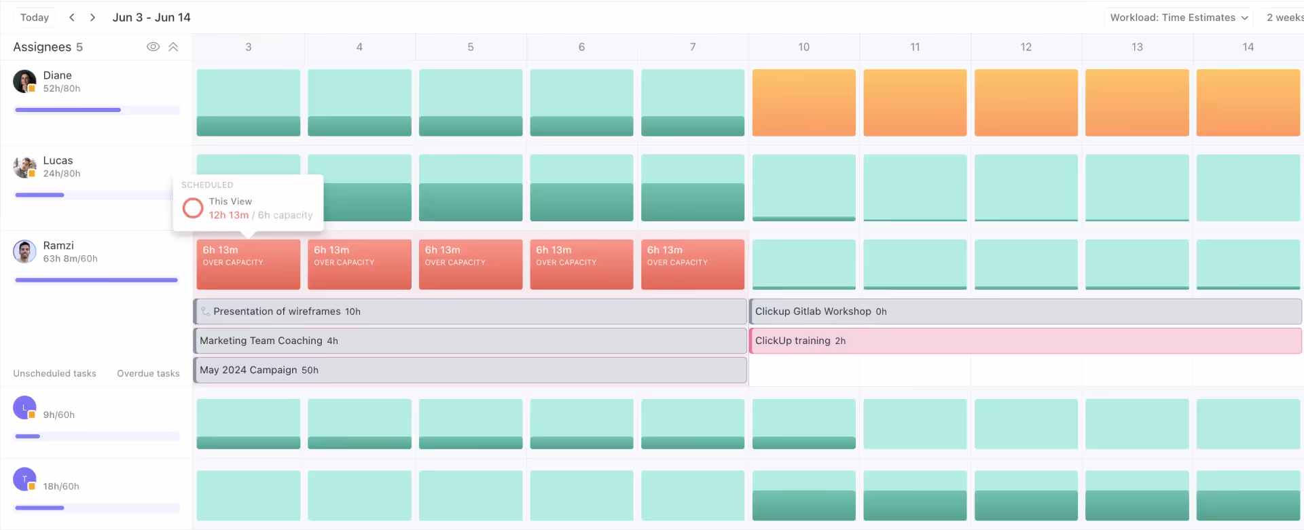The height and width of the screenshot is (530, 1304).
Task: Select Diane's orange workload block on day 10
Action: 803,102
